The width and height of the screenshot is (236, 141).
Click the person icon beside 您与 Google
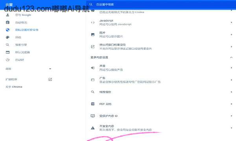coord(7,15)
